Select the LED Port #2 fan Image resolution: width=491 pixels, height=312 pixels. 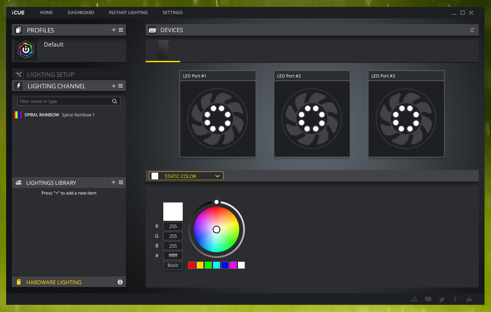(312, 119)
